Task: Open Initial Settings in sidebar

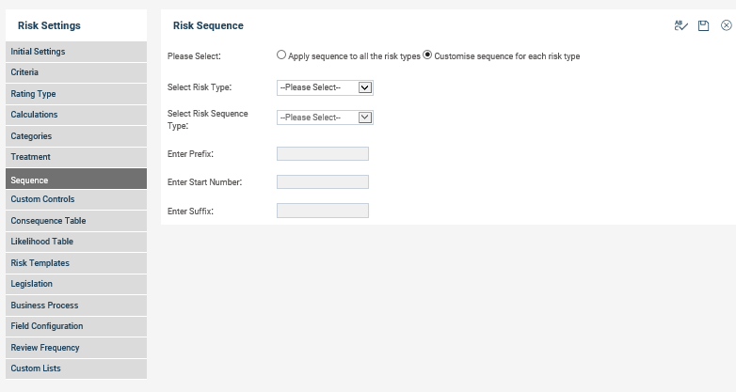Action: [76, 52]
